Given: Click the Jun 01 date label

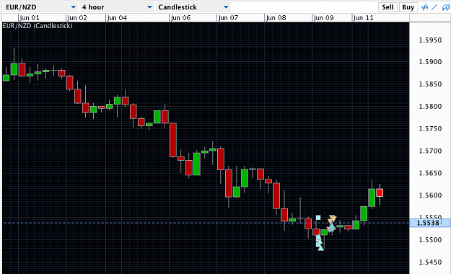Looking at the screenshot, I should [x=30, y=18].
